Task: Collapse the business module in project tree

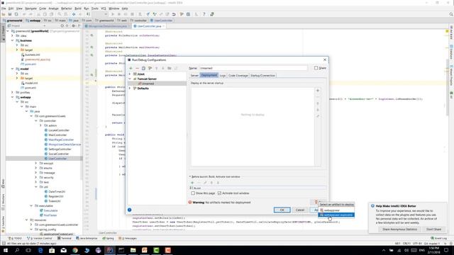Action: (x=12, y=40)
